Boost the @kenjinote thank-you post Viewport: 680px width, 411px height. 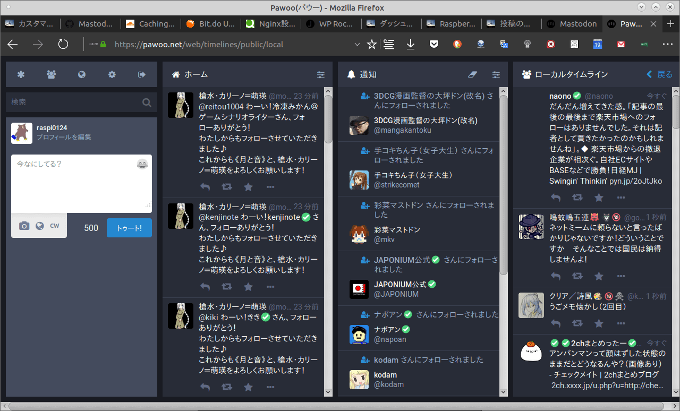pyautogui.click(x=227, y=287)
